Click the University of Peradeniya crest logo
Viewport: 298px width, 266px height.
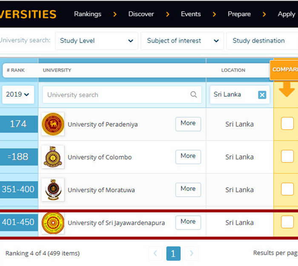tap(53, 124)
